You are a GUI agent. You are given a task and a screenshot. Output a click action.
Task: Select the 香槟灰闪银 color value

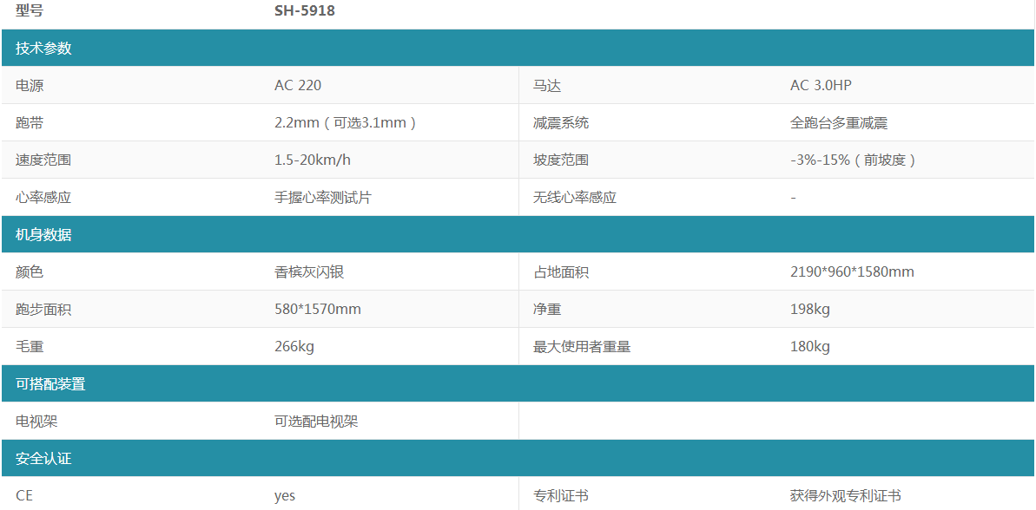309,272
